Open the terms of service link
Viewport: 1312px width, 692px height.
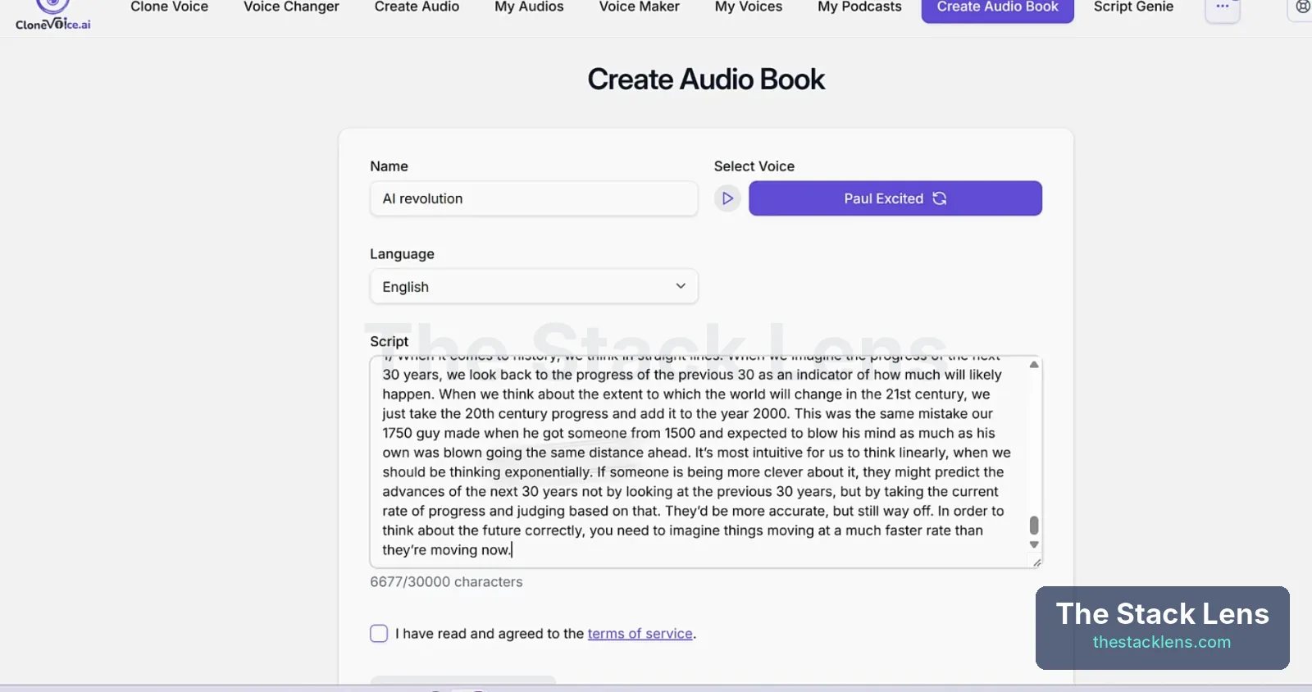pos(640,634)
